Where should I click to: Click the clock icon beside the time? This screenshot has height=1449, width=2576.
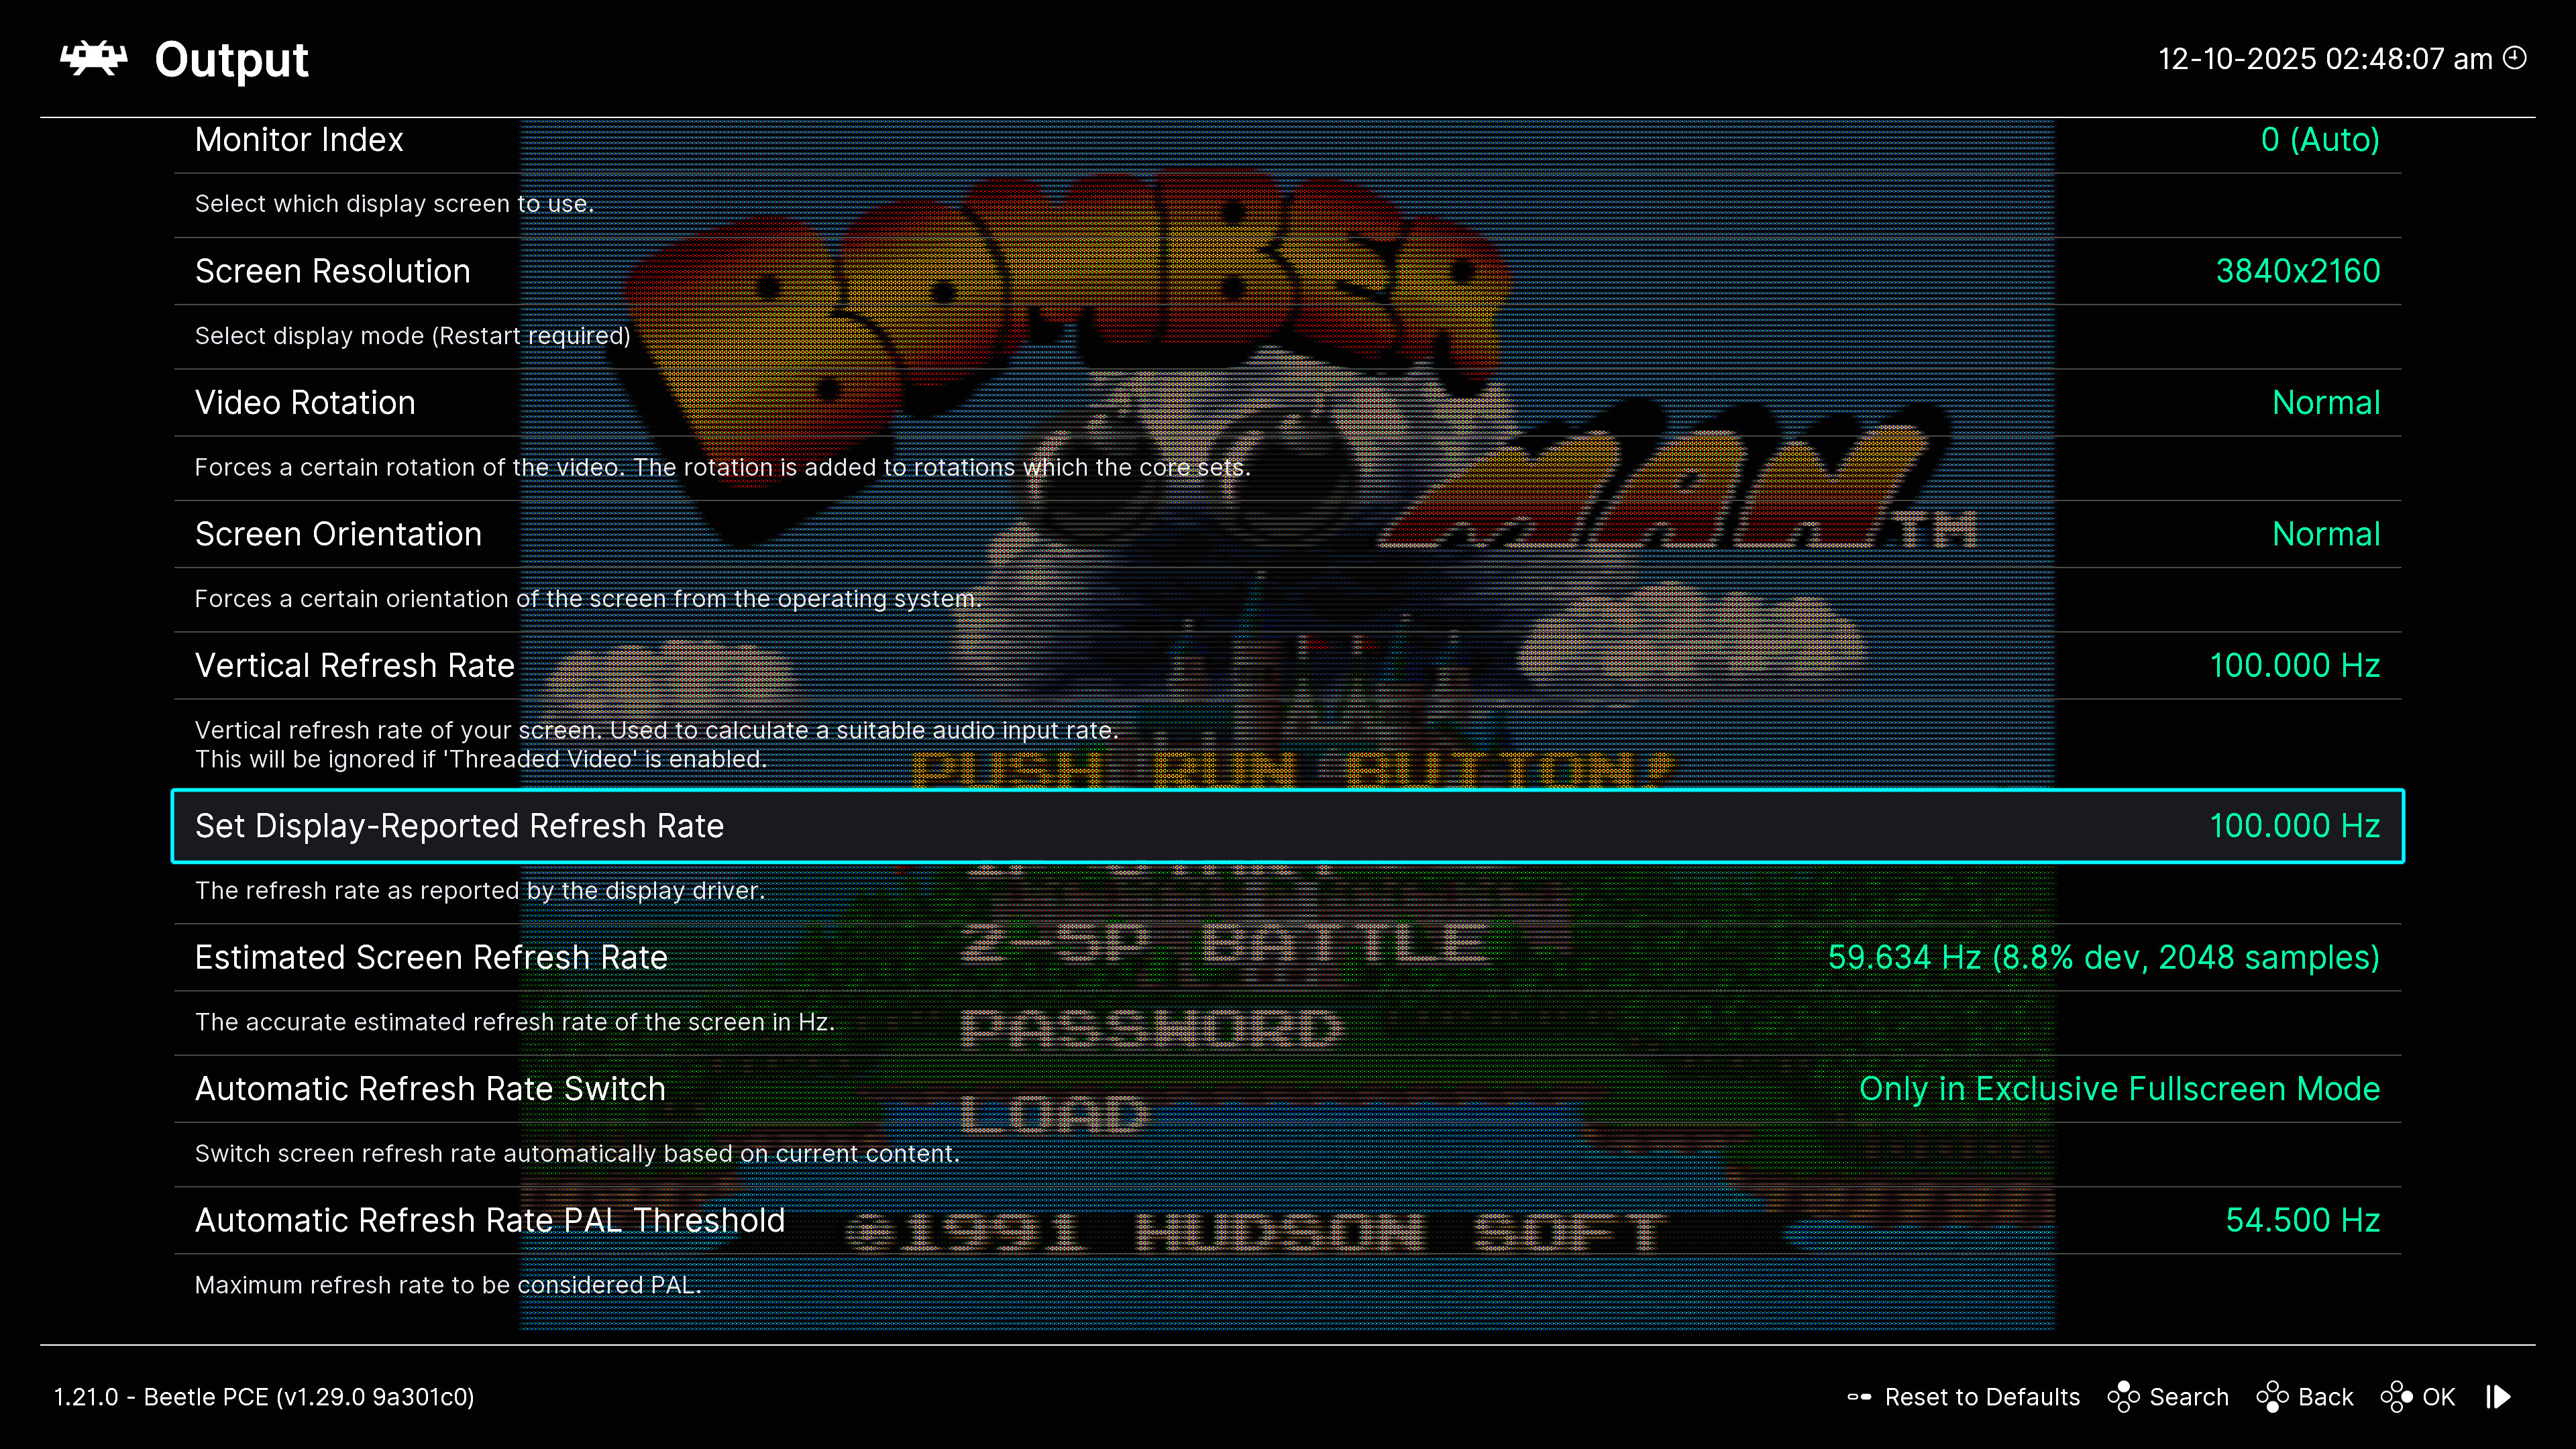click(2515, 58)
